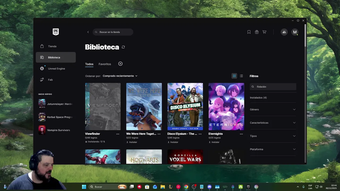Screen dimensions: 340x191
Task: Click '0/46 logros' under Viewfinder
Action: pos(91,138)
